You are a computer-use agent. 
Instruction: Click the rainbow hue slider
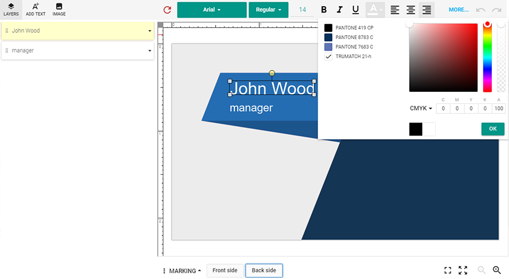[487, 58]
